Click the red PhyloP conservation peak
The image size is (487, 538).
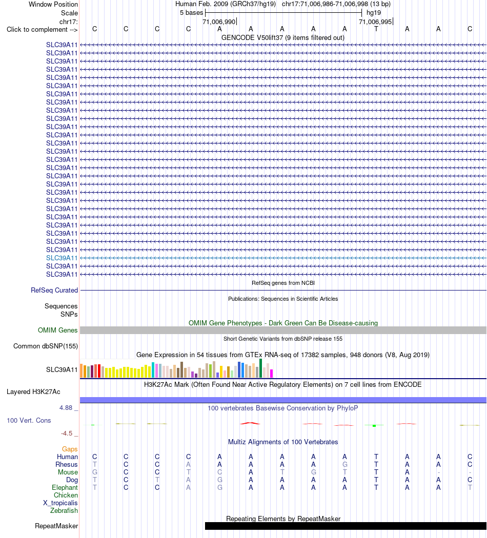[x=251, y=423]
